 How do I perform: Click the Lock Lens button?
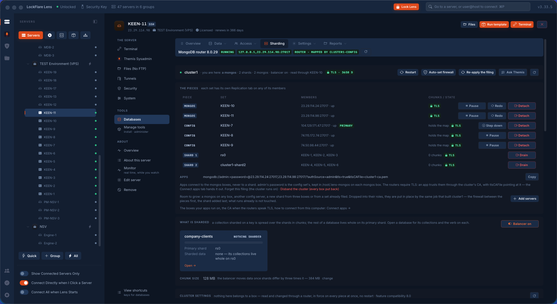[x=406, y=7]
